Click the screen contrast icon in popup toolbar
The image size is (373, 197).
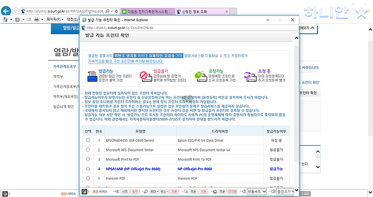186,191
